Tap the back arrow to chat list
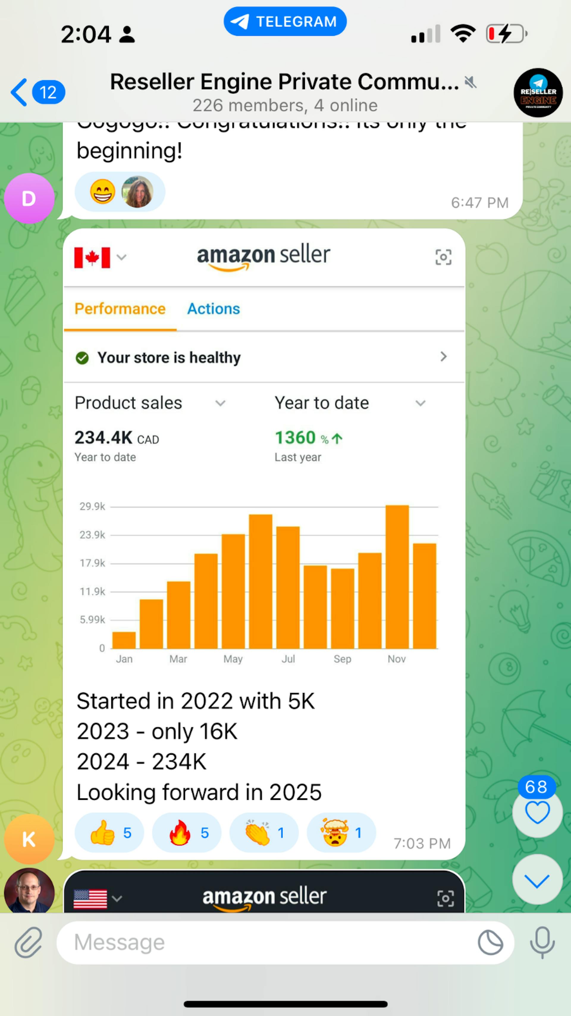 (x=19, y=92)
